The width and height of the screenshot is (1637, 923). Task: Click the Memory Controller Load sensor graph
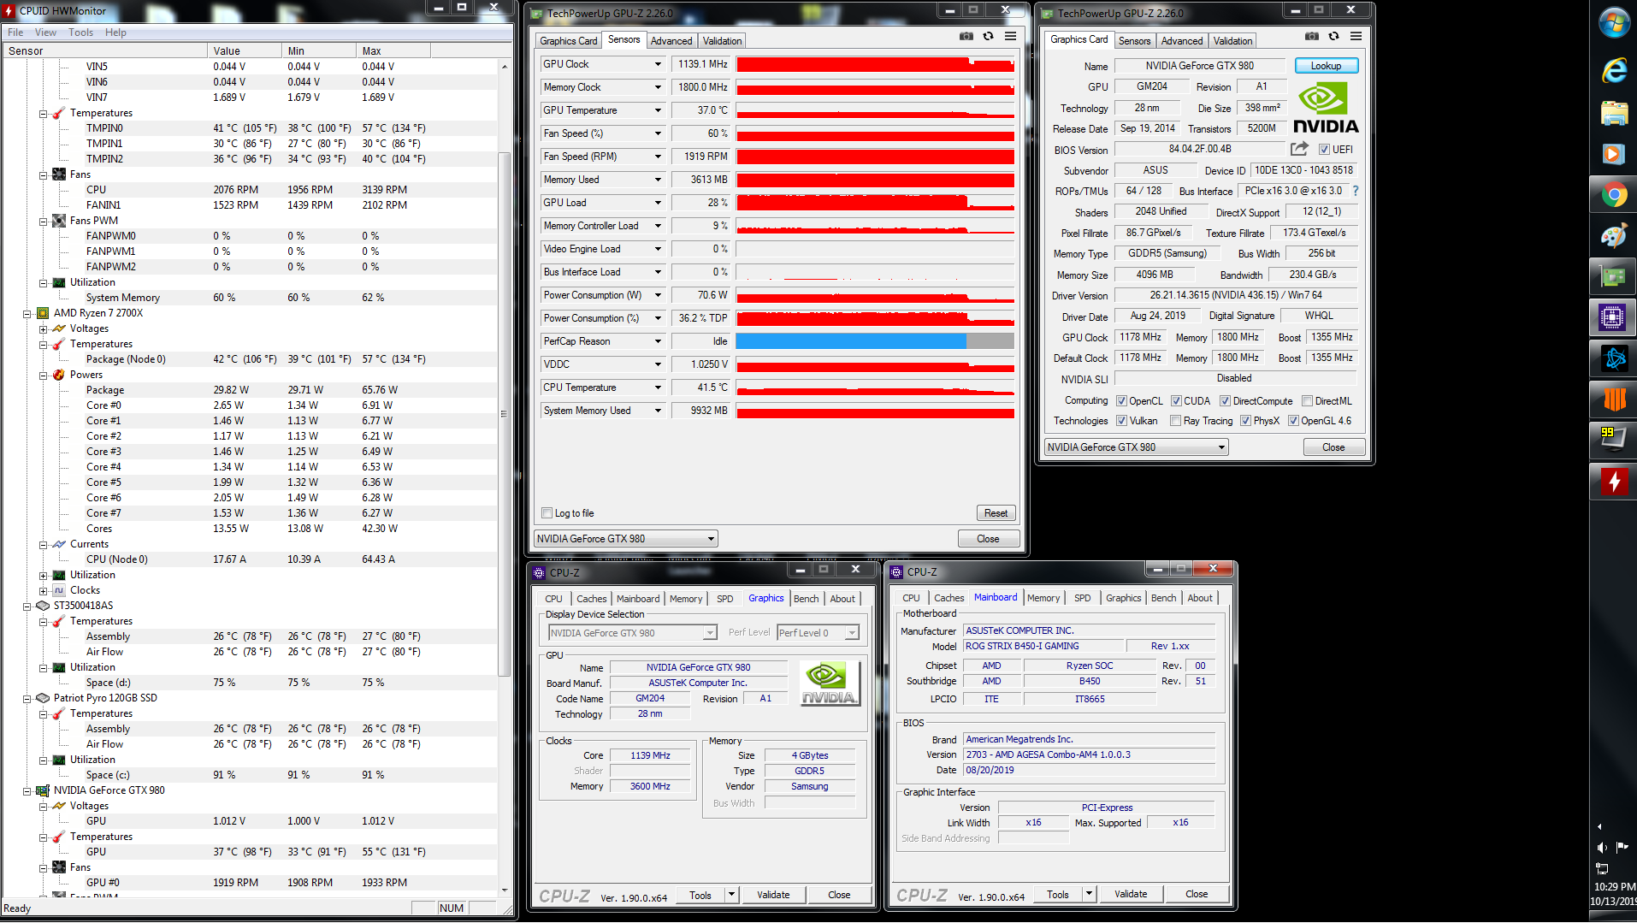point(875,226)
